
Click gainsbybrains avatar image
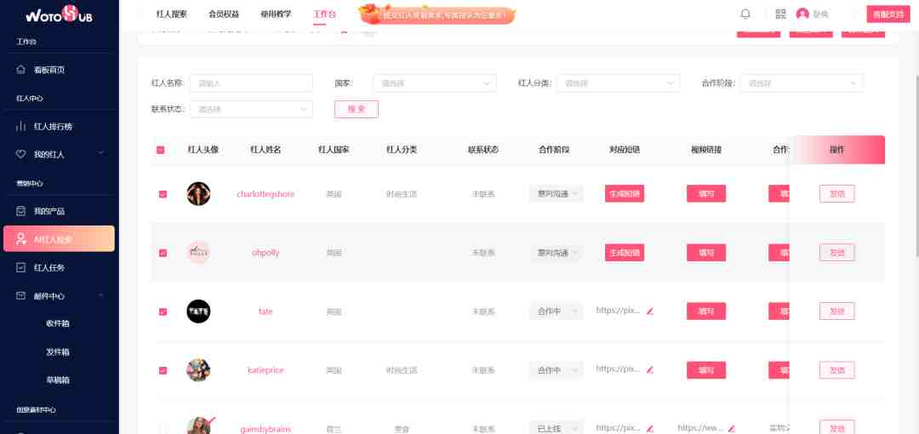198,425
